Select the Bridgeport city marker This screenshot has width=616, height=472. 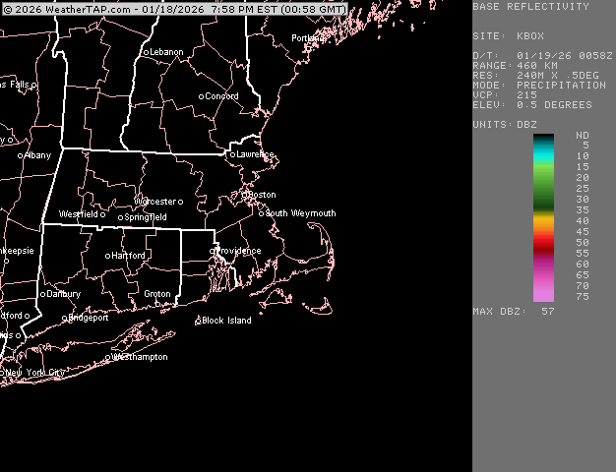(x=65, y=318)
